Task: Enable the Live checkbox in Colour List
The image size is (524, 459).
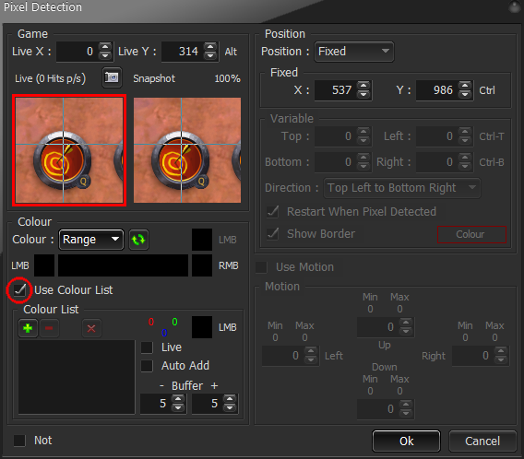Action: click(147, 347)
